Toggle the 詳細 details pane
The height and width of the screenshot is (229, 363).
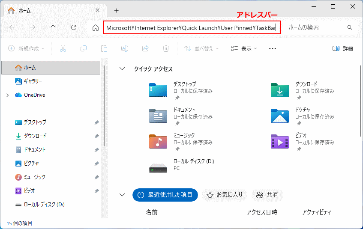click(x=342, y=48)
